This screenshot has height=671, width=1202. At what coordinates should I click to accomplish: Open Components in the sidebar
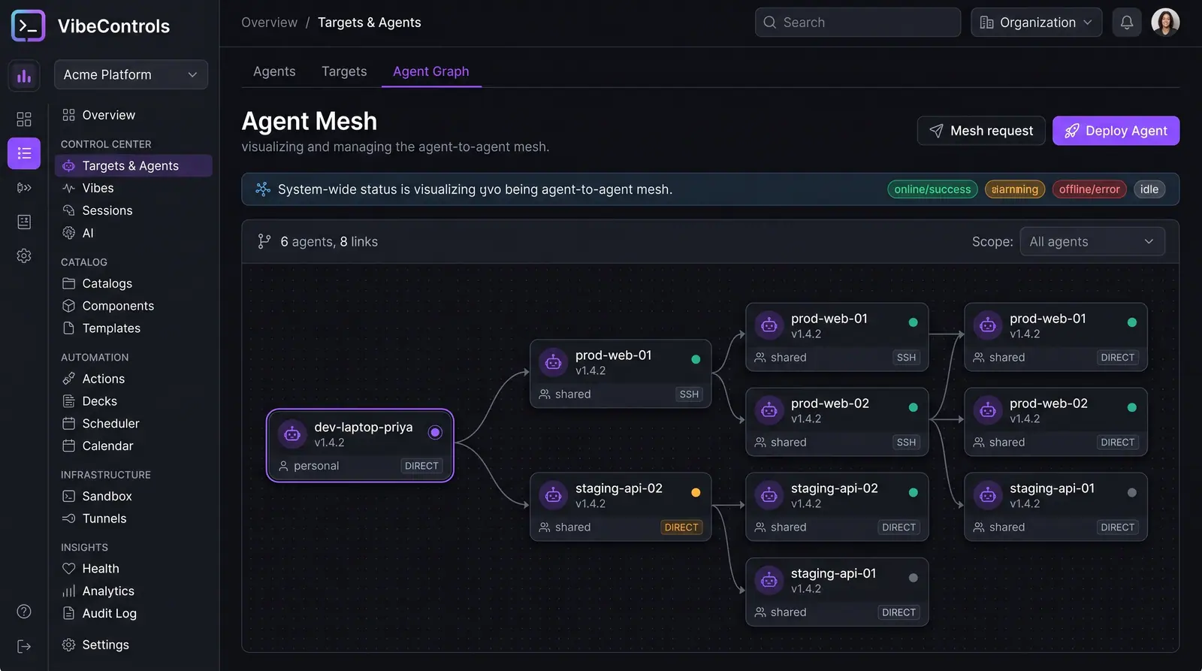click(133, 306)
